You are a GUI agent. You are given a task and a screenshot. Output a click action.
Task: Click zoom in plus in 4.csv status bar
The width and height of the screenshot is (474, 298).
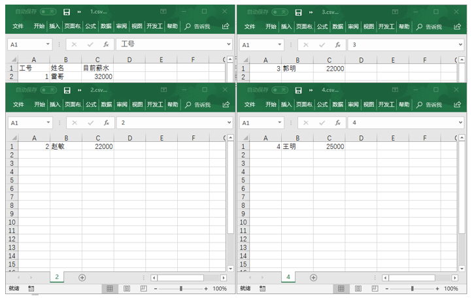(437, 289)
